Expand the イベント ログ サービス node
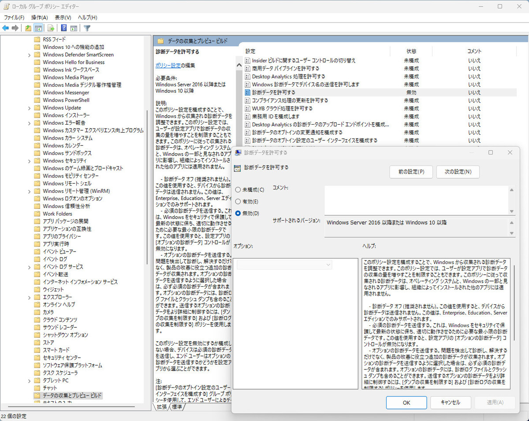 tap(29, 267)
